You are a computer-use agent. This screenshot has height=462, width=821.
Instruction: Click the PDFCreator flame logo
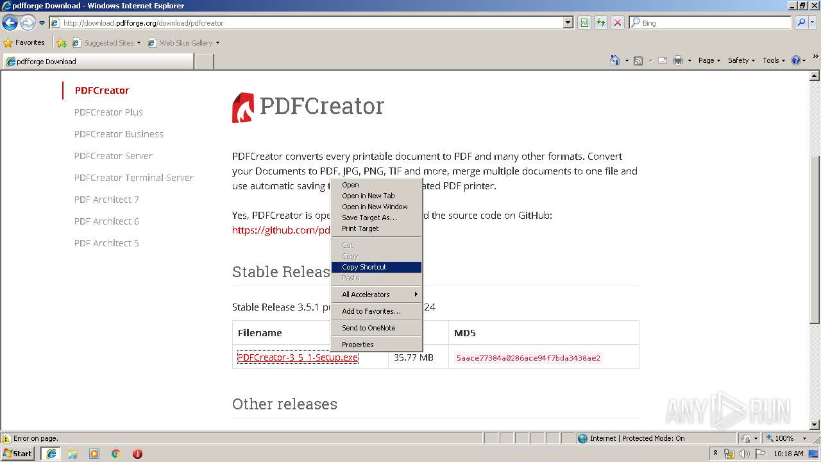[x=243, y=107]
